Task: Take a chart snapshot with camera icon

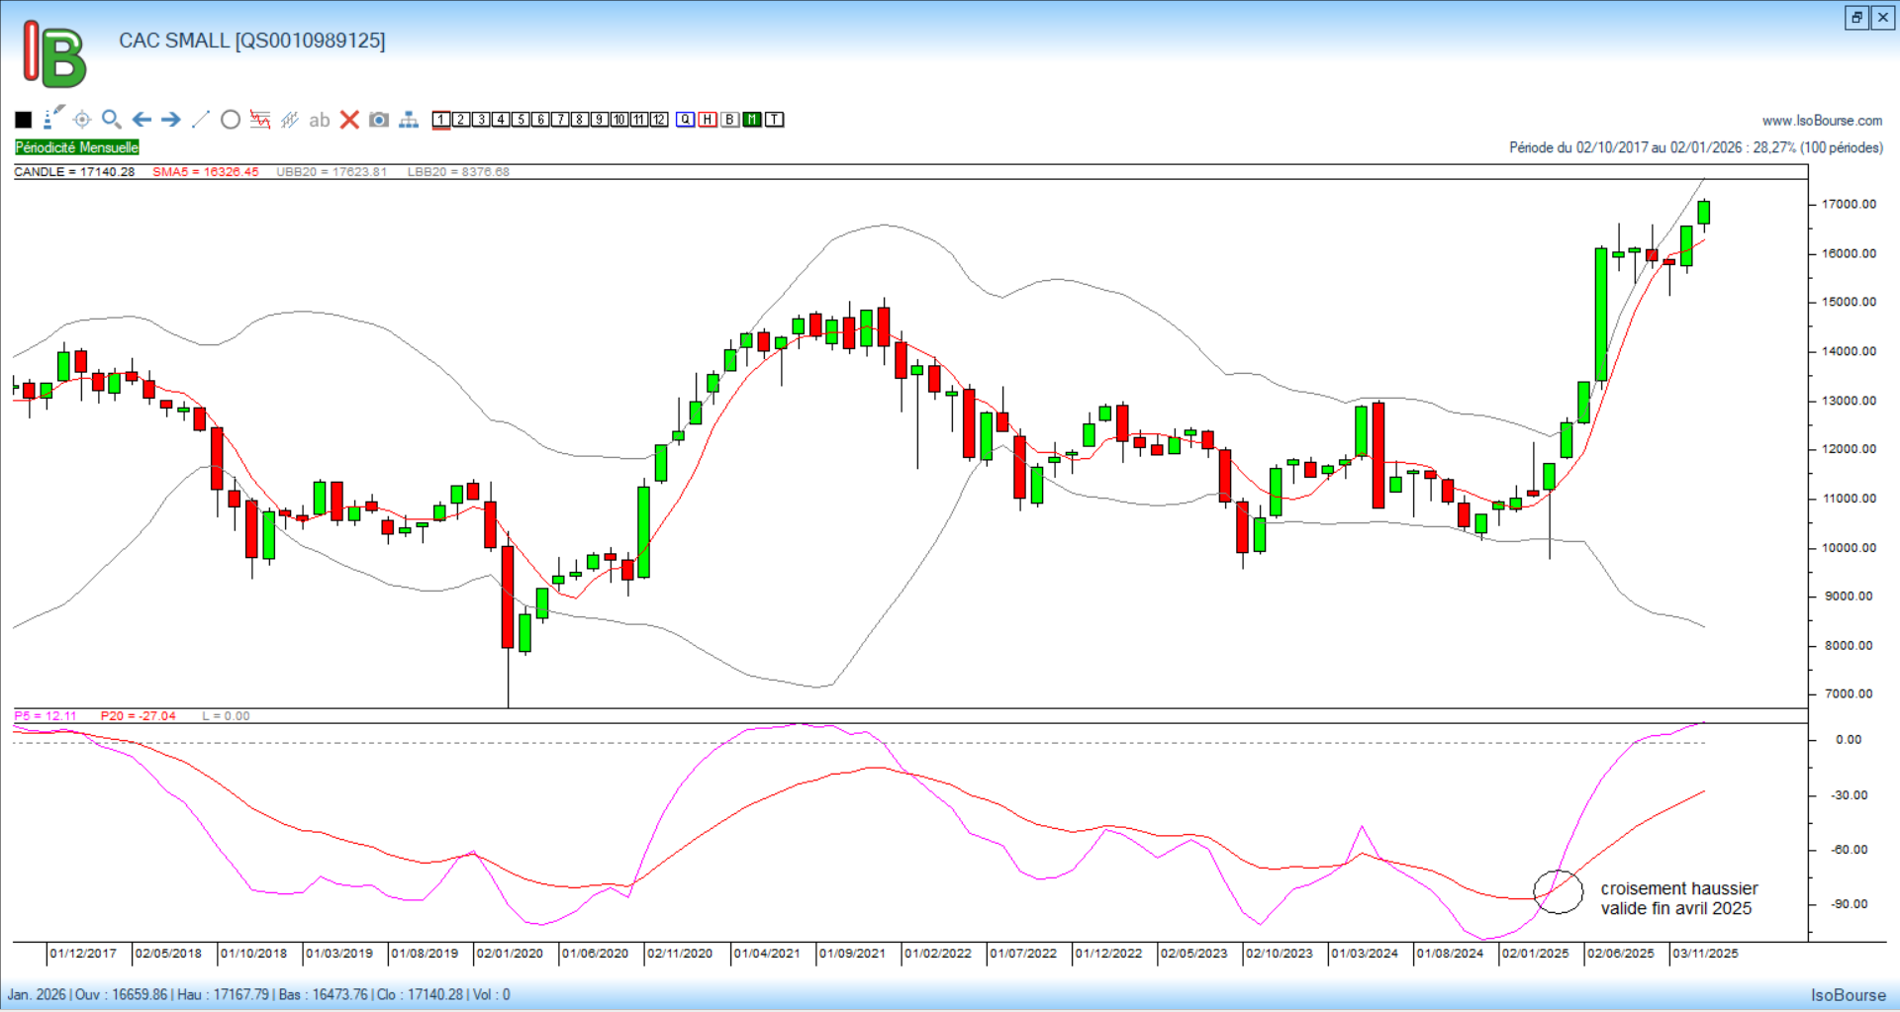Action: (x=379, y=120)
